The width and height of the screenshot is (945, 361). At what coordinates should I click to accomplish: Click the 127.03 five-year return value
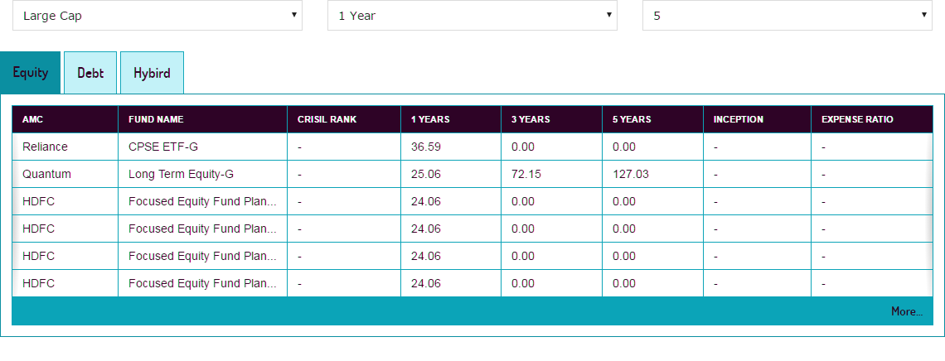click(x=630, y=174)
